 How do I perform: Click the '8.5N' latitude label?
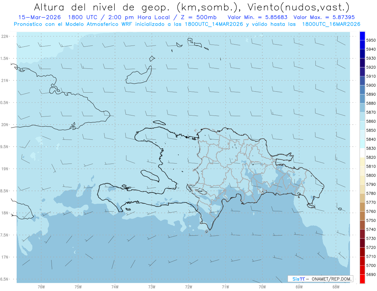[4, 191]
